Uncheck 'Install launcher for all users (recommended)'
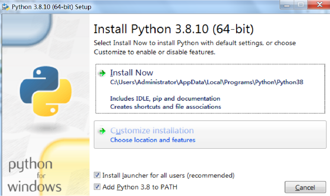This screenshot has height=196, width=330. (x=97, y=175)
